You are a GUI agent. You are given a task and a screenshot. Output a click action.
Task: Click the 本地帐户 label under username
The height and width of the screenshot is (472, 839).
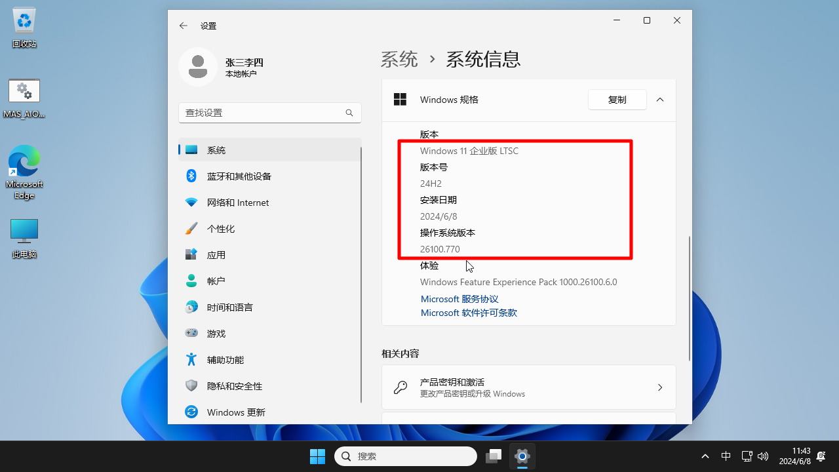(x=241, y=74)
